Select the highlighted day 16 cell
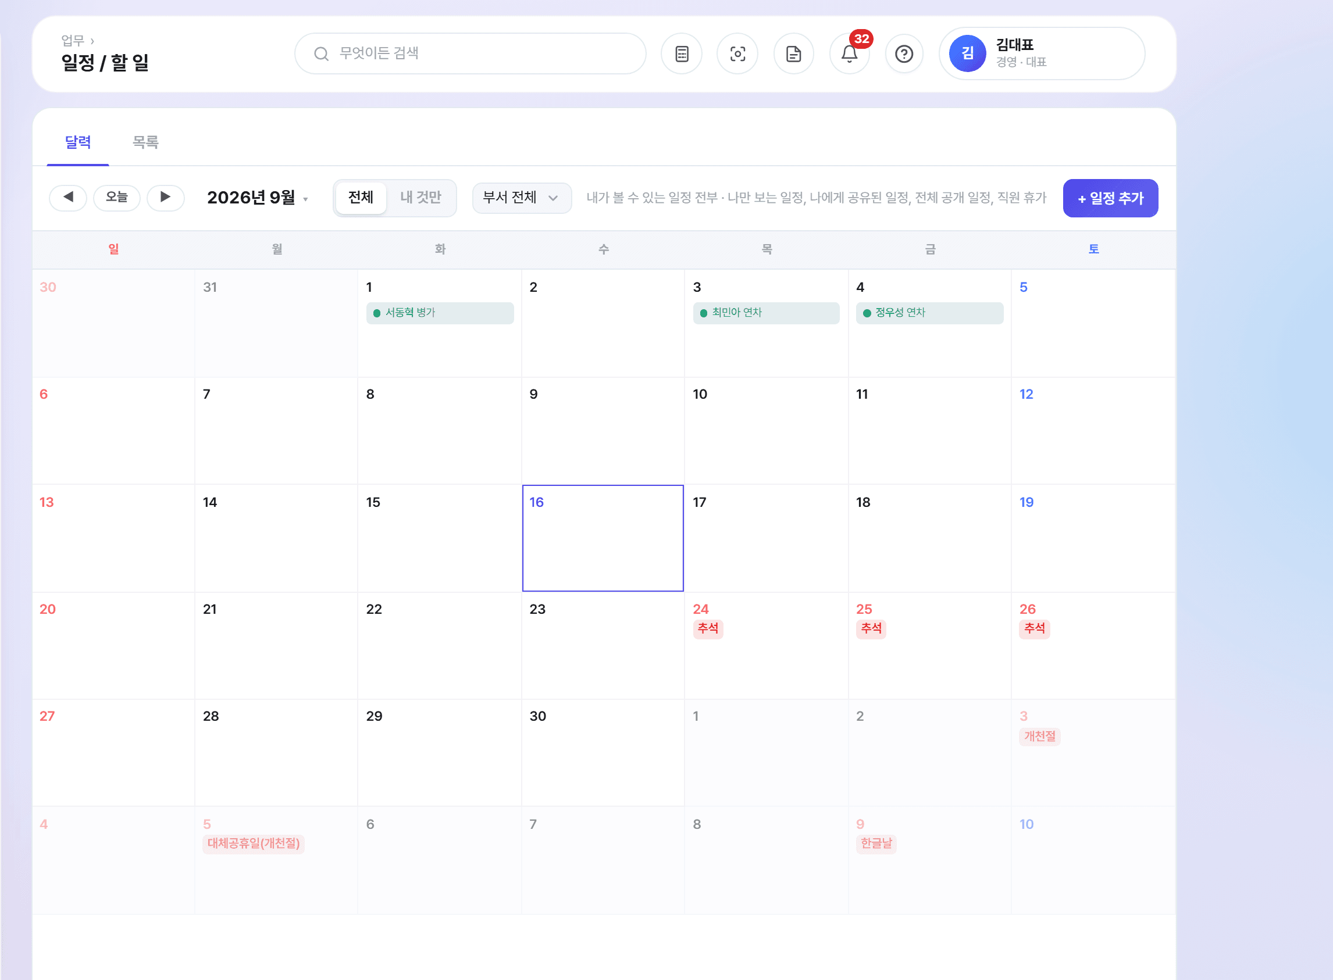 tap(603, 538)
